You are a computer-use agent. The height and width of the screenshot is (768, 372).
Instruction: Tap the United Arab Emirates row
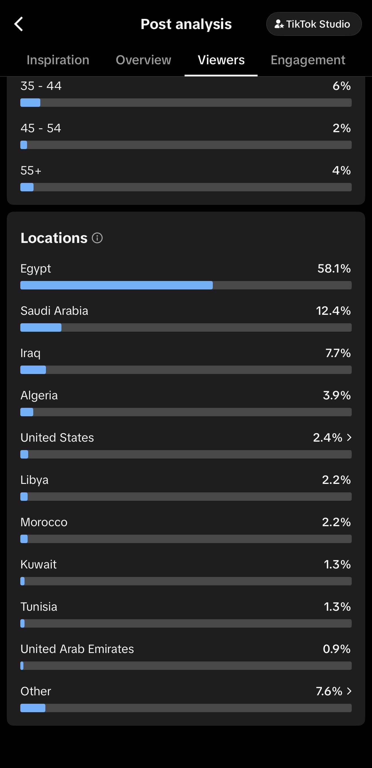(x=186, y=656)
